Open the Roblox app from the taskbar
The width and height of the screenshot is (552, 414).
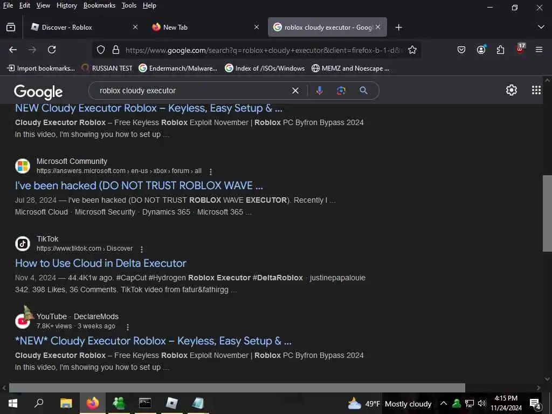(x=171, y=403)
